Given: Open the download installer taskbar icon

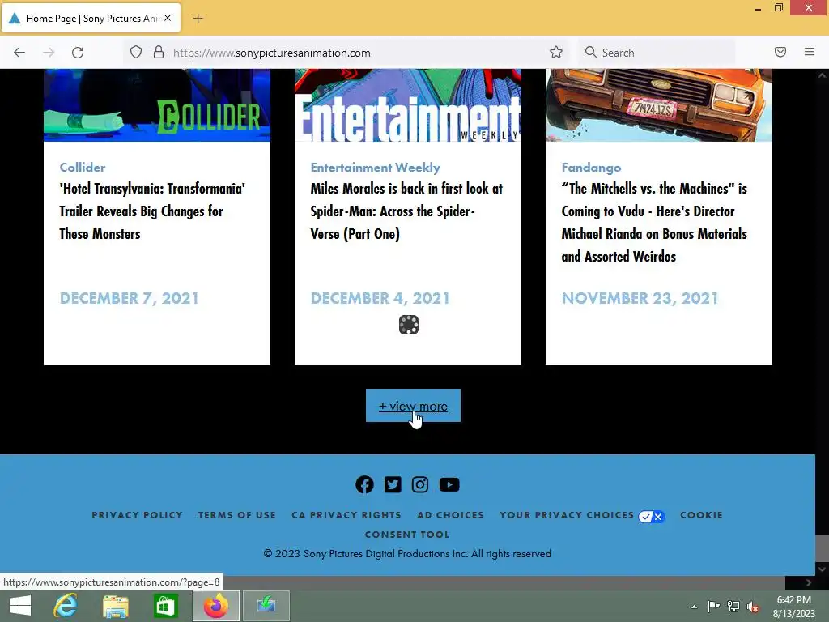Looking at the screenshot, I should click(266, 606).
